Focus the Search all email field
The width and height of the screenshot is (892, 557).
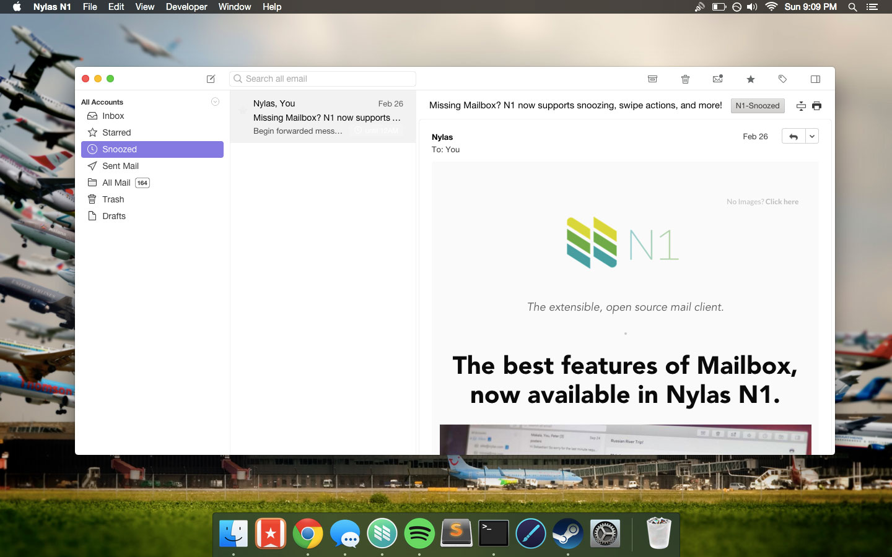[323, 79]
